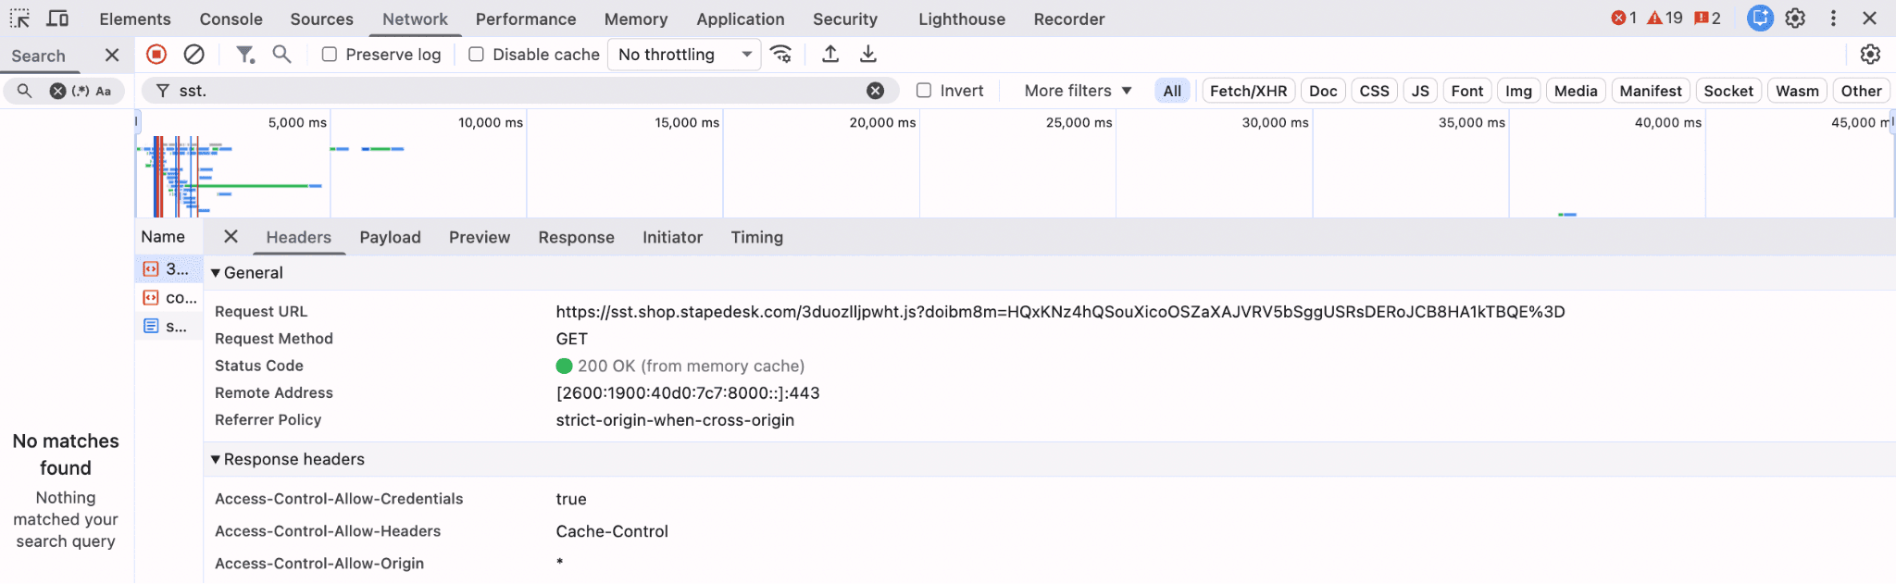
Task: Filter by Manifest requests
Action: click(1651, 91)
